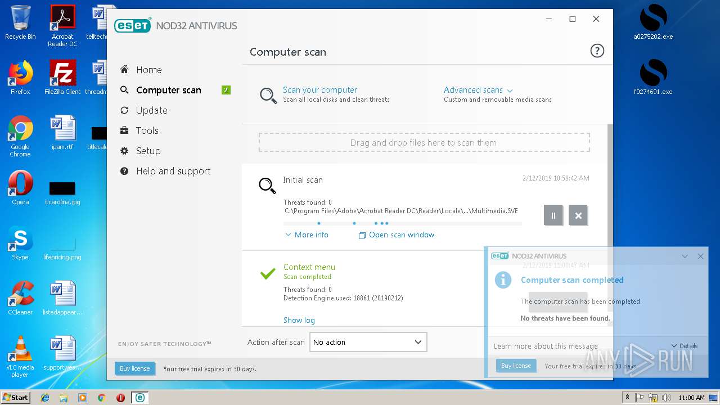Open the Tools section

click(x=147, y=130)
